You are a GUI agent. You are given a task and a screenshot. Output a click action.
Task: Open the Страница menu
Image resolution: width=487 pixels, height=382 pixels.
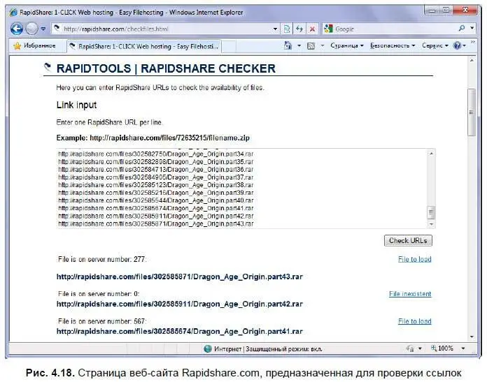(346, 45)
